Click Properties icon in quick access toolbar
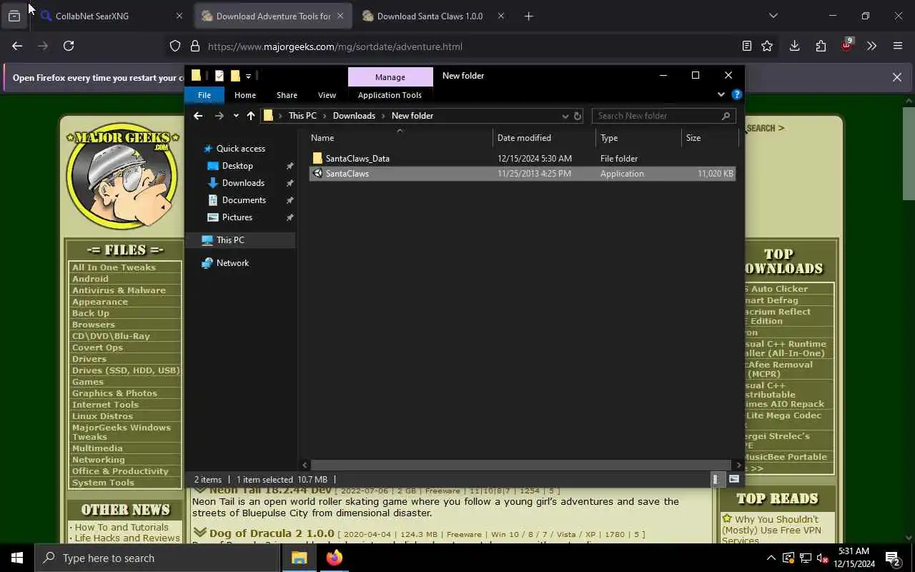This screenshot has width=915, height=572. pos(219,76)
